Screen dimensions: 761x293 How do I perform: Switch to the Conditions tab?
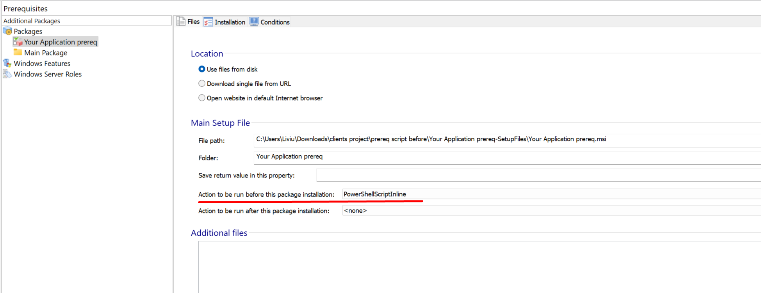tap(275, 22)
